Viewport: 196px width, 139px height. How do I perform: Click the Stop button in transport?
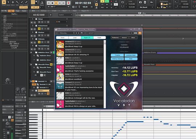(x=52, y=3)
